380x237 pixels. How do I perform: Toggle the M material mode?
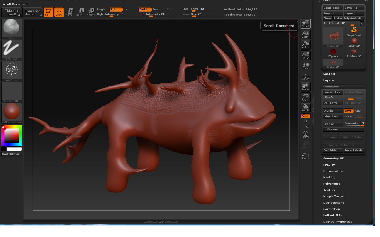[126, 9]
